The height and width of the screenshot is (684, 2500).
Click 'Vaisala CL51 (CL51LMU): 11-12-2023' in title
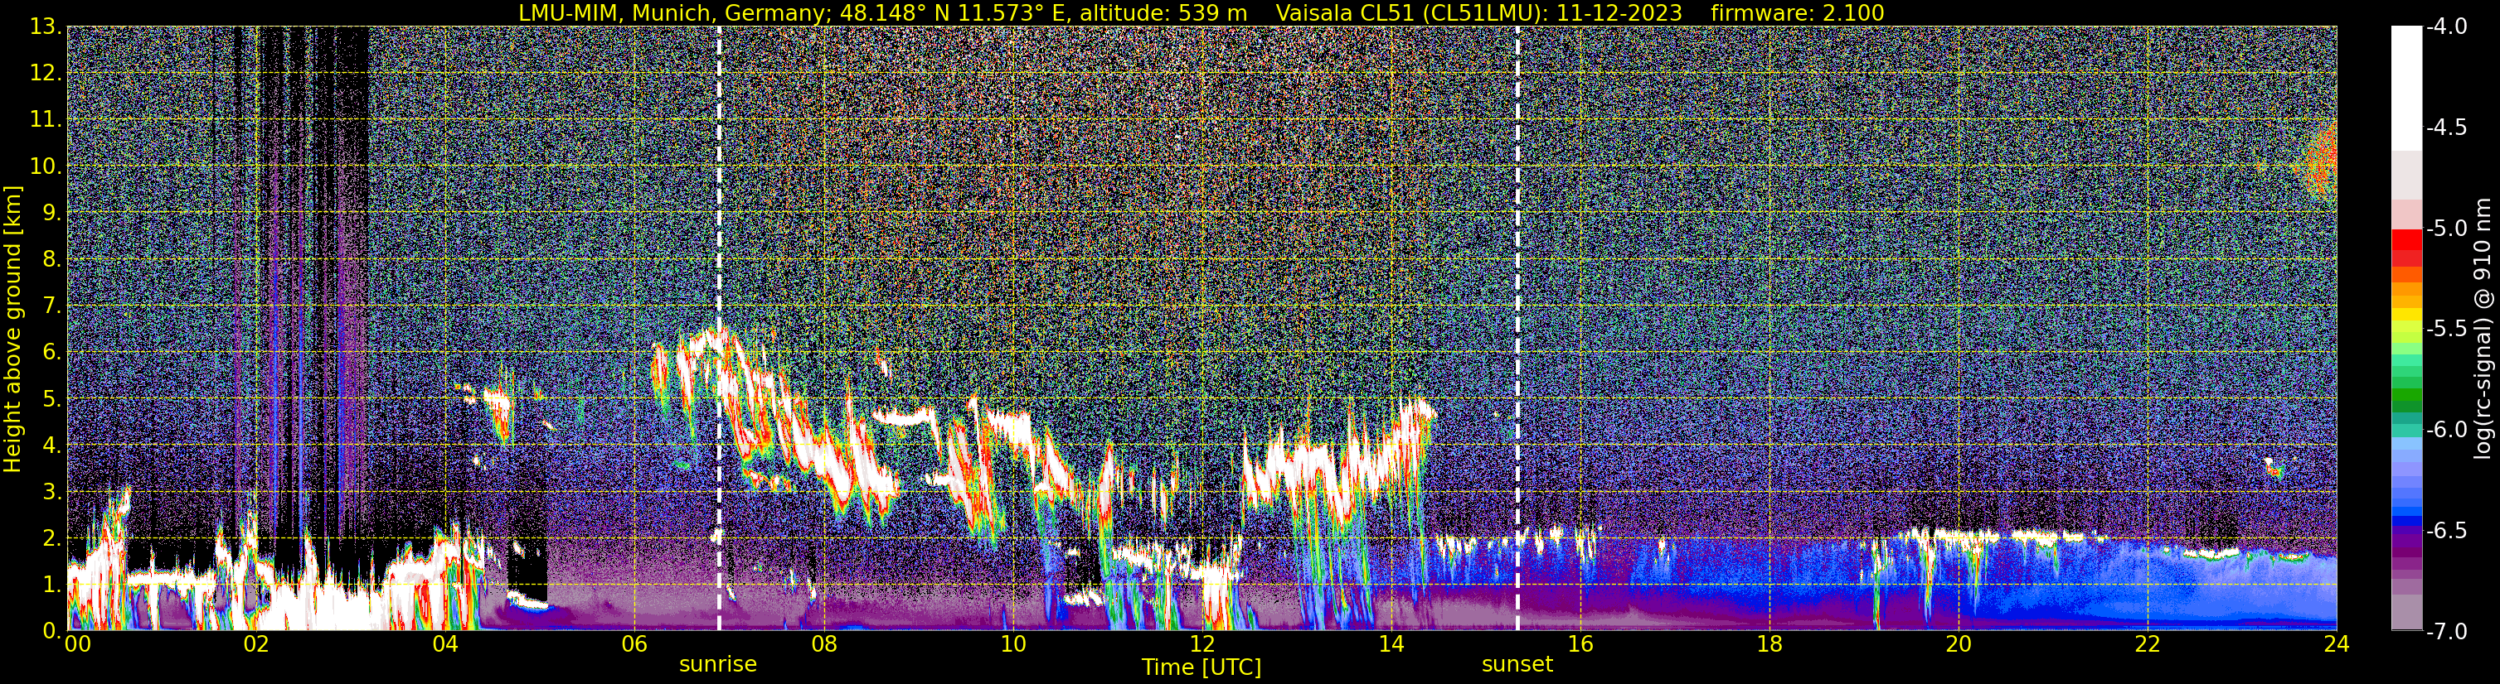(x=1478, y=13)
